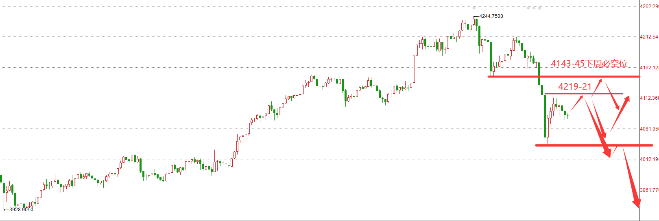The width and height of the screenshot is (659, 221).
Task: Click the 4112.36 price axis label
Action: [x=649, y=98]
